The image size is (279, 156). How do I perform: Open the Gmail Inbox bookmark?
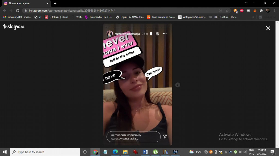pyautogui.click(x=17, y=17)
